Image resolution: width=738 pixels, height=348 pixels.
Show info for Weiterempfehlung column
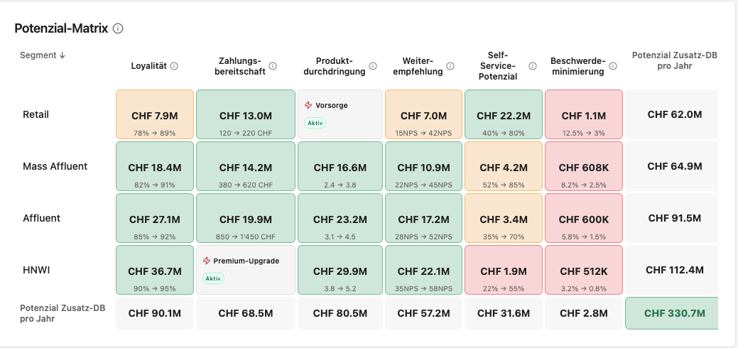tap(450, 66)
